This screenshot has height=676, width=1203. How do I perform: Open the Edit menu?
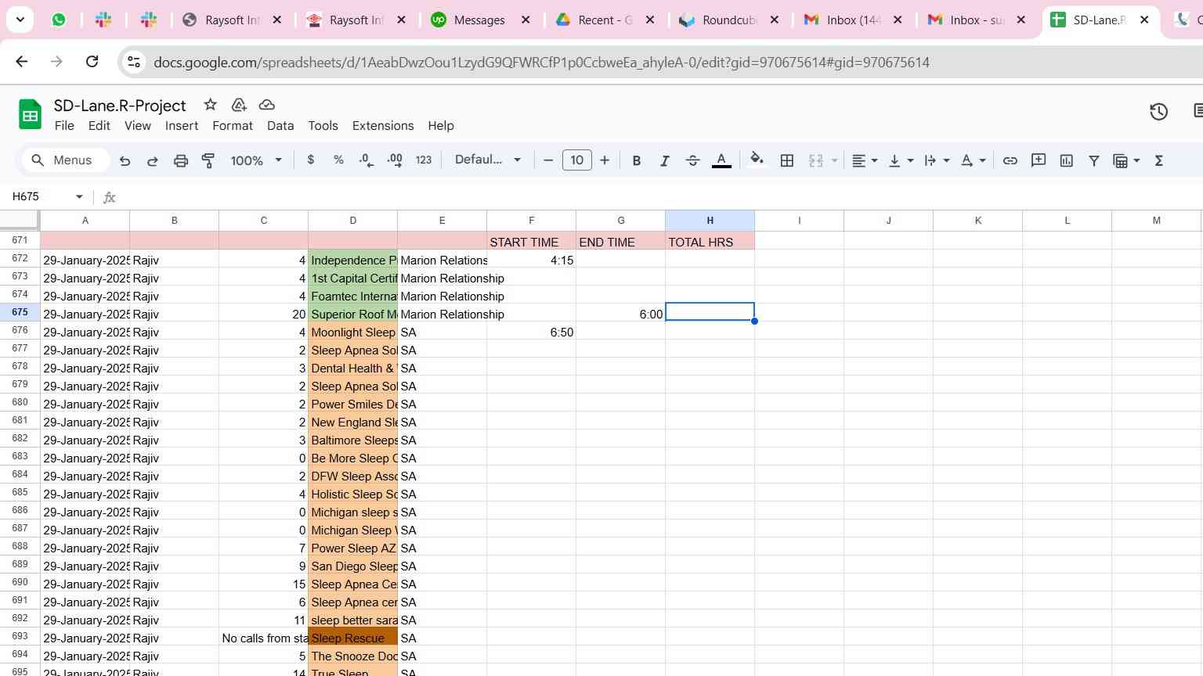tap(99, 125)
